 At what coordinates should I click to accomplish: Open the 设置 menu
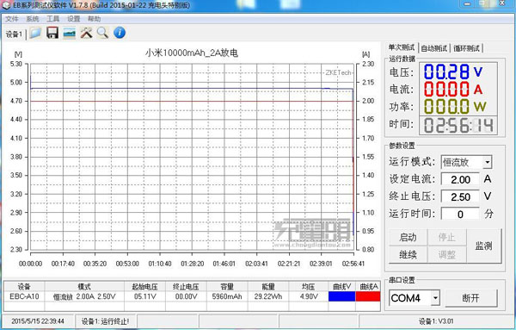pos(74,19)
